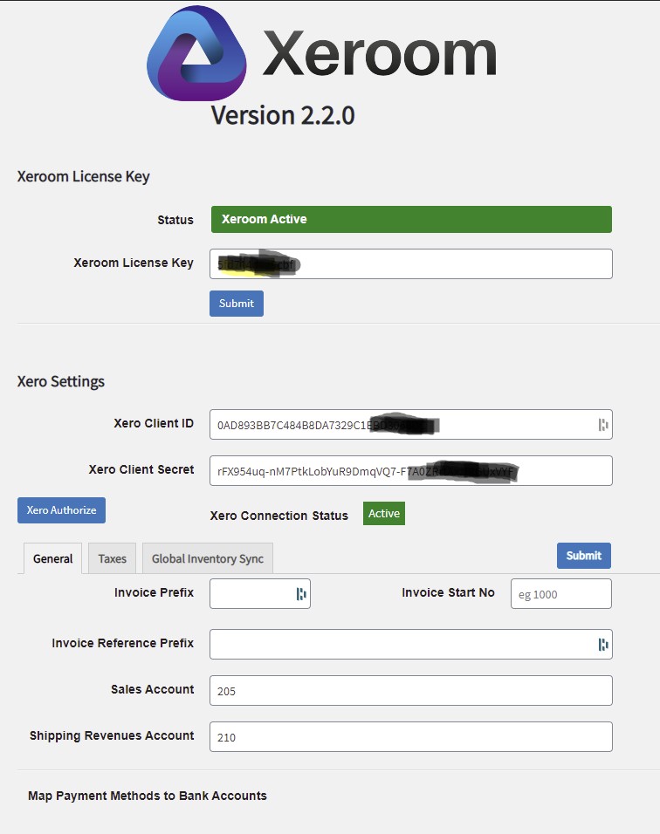Click the Xeroom License Key section heading
660x834 pixels.
point(84,176)
